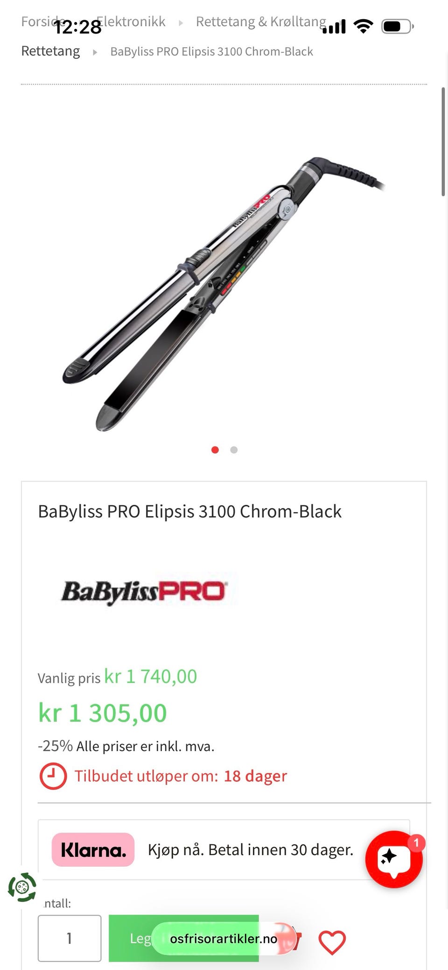Click the page vertical scrollbar
This screenshot has width=448, height=970.
(443, 142)
